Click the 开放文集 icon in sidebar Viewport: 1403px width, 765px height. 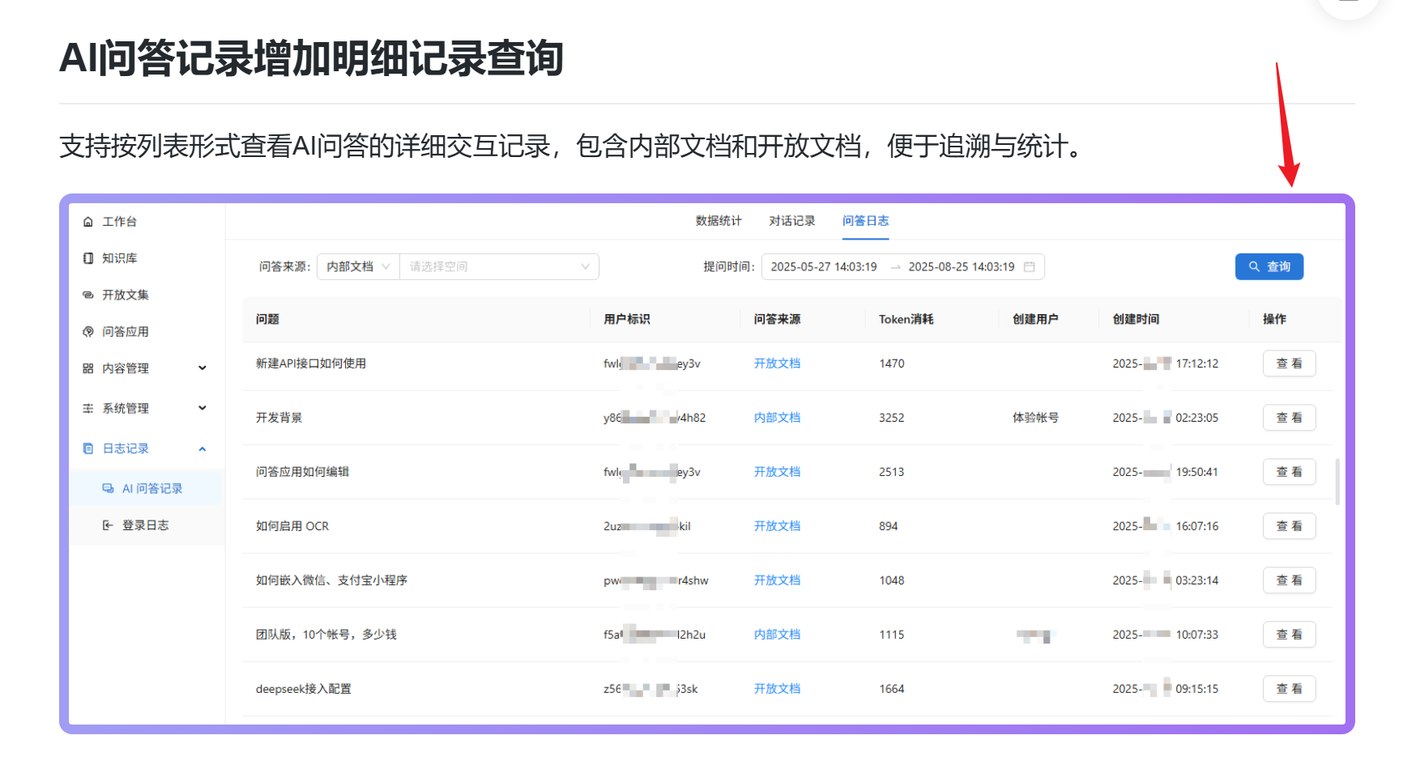pyautogui.click(x=88, y=295)
